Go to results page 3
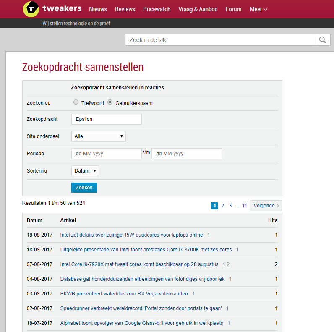The height and width of the screenshot is (332, 334). 230,206
